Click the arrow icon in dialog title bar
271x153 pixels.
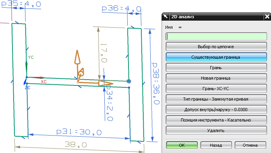pyautogui.click(x=165, y=17)
